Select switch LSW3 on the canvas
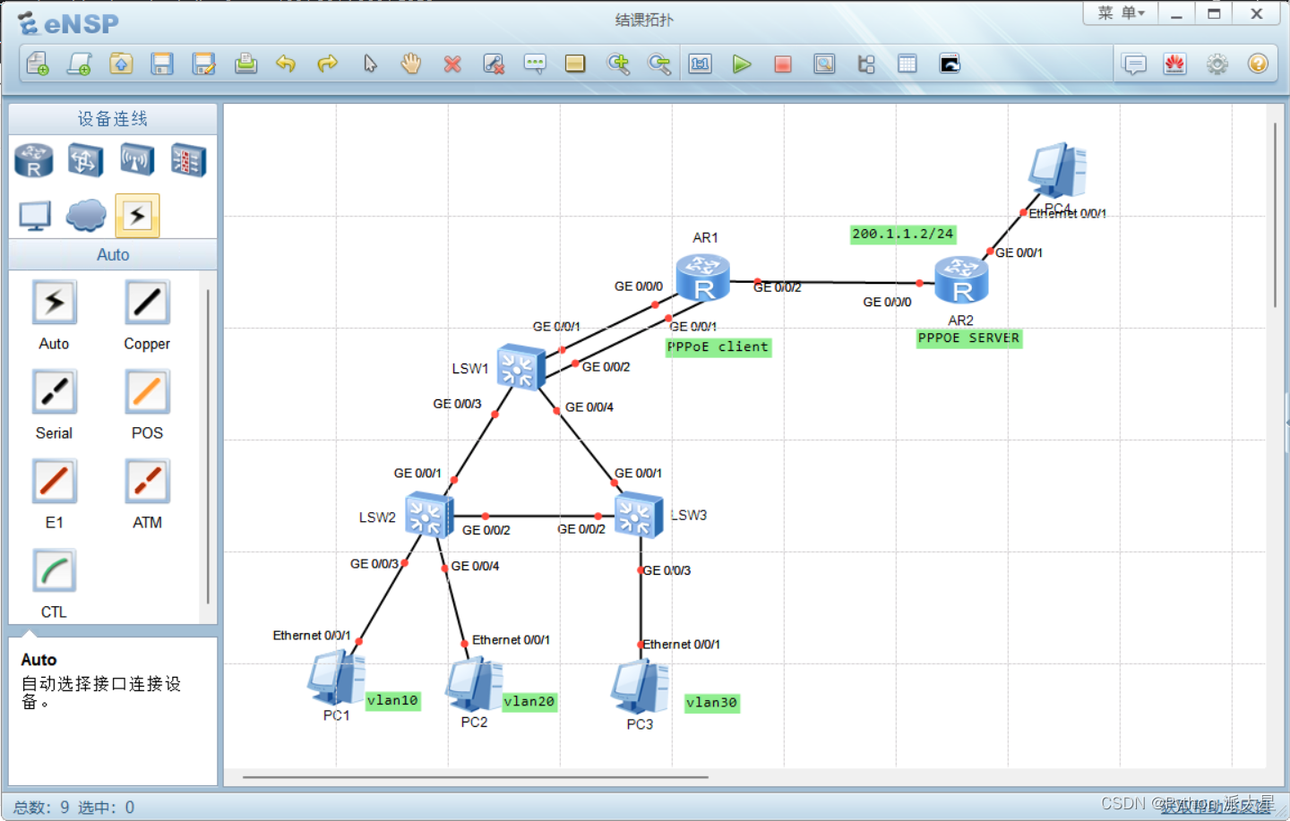Viewport: 1290px width, 821px height. click(640, 515)
